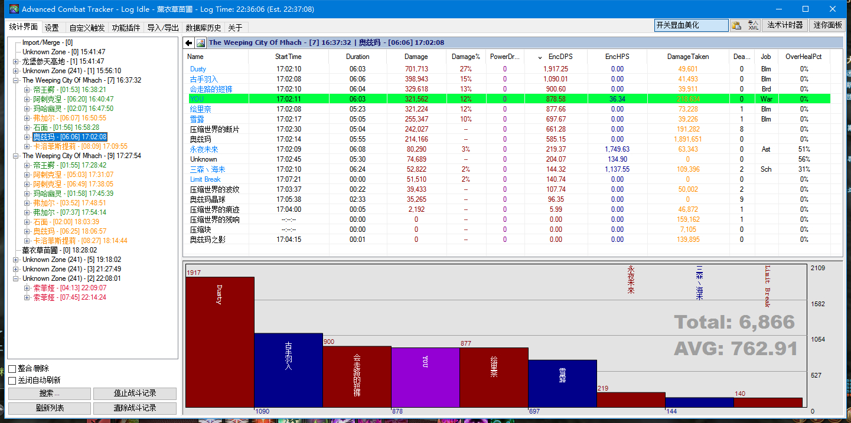Select the 石面 - [02:00] 18:03:39 tree item
Image resolution: width=851 pixels, height=423 pixels.
[x=66, y=222]
